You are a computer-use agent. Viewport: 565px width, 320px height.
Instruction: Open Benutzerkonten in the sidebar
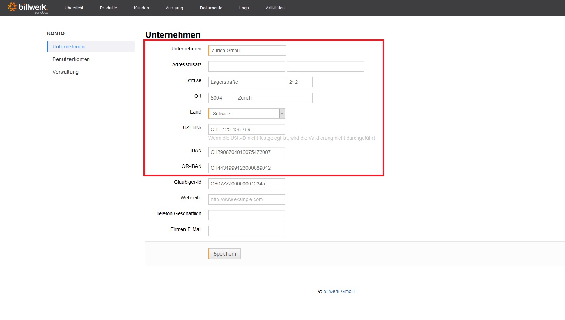point(71,59)
